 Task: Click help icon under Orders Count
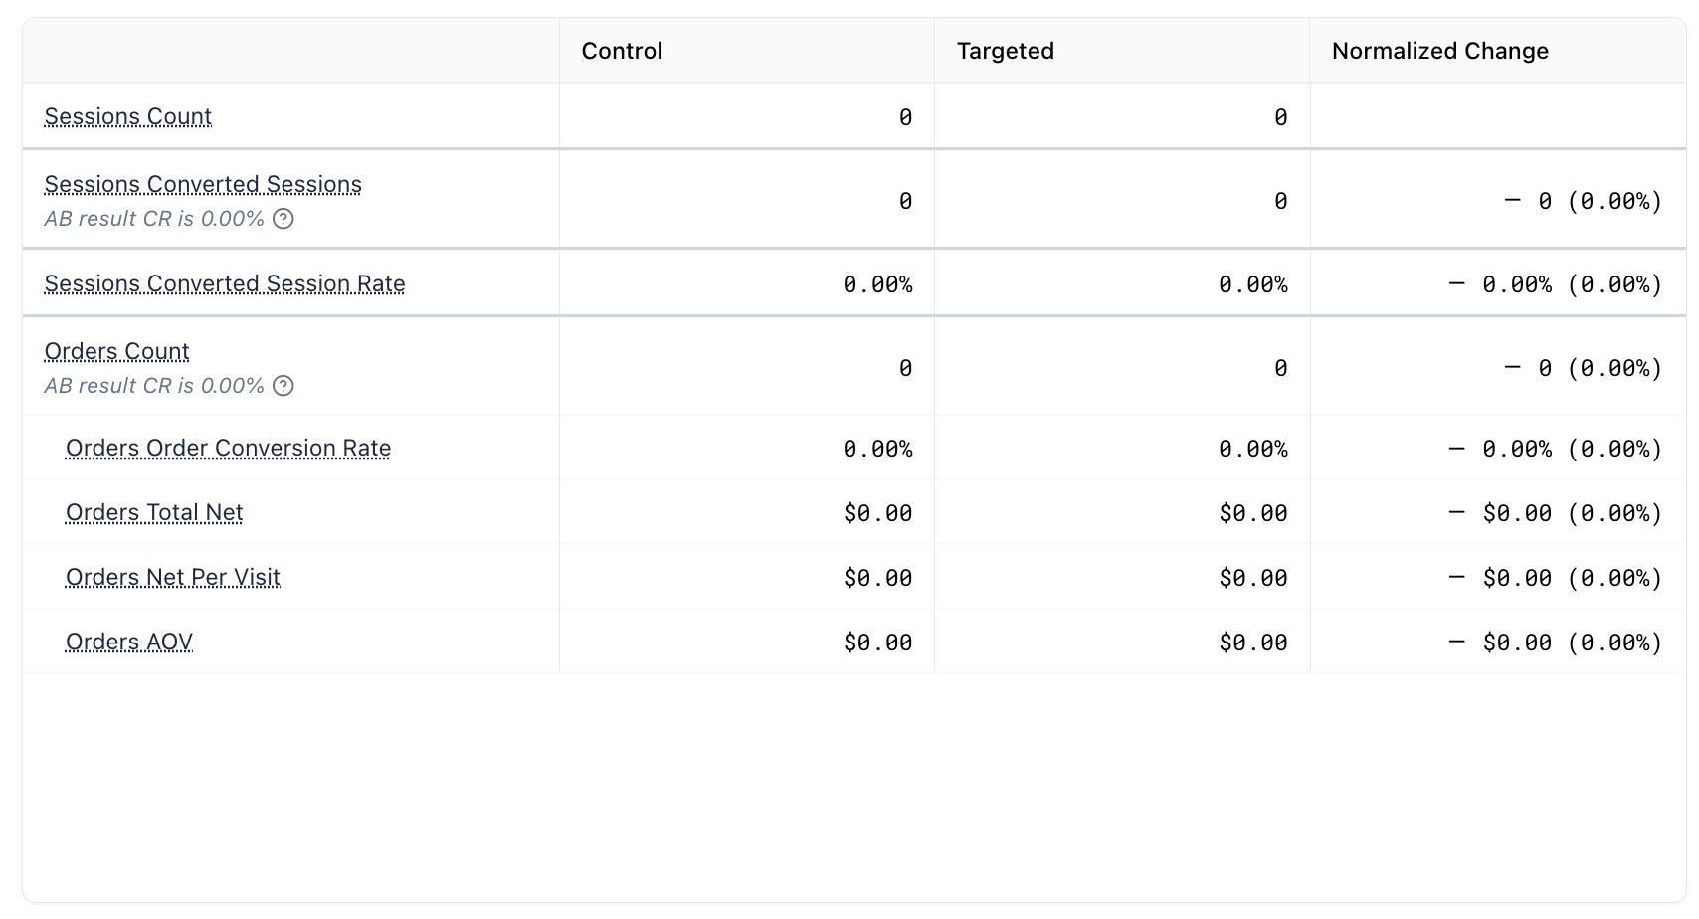(x=283, y=386)
